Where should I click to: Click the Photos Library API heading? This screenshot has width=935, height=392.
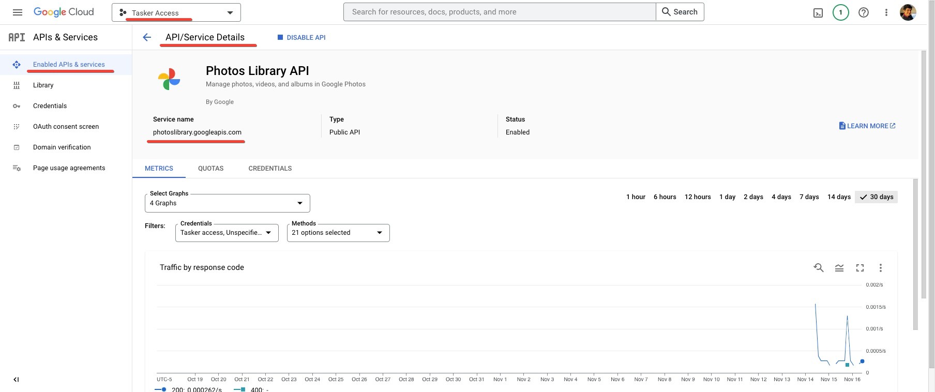tap(258, 71)
